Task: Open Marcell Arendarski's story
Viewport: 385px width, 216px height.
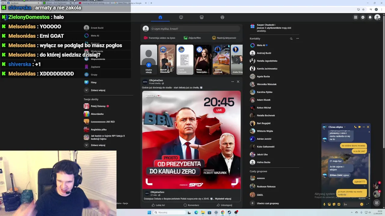Action: pos(167,59)
